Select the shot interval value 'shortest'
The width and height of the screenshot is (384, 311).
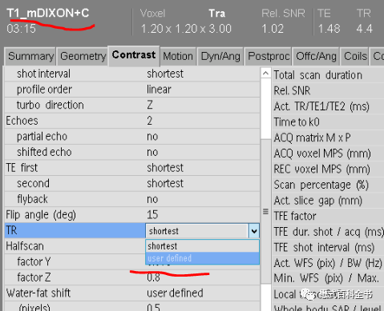165,74
